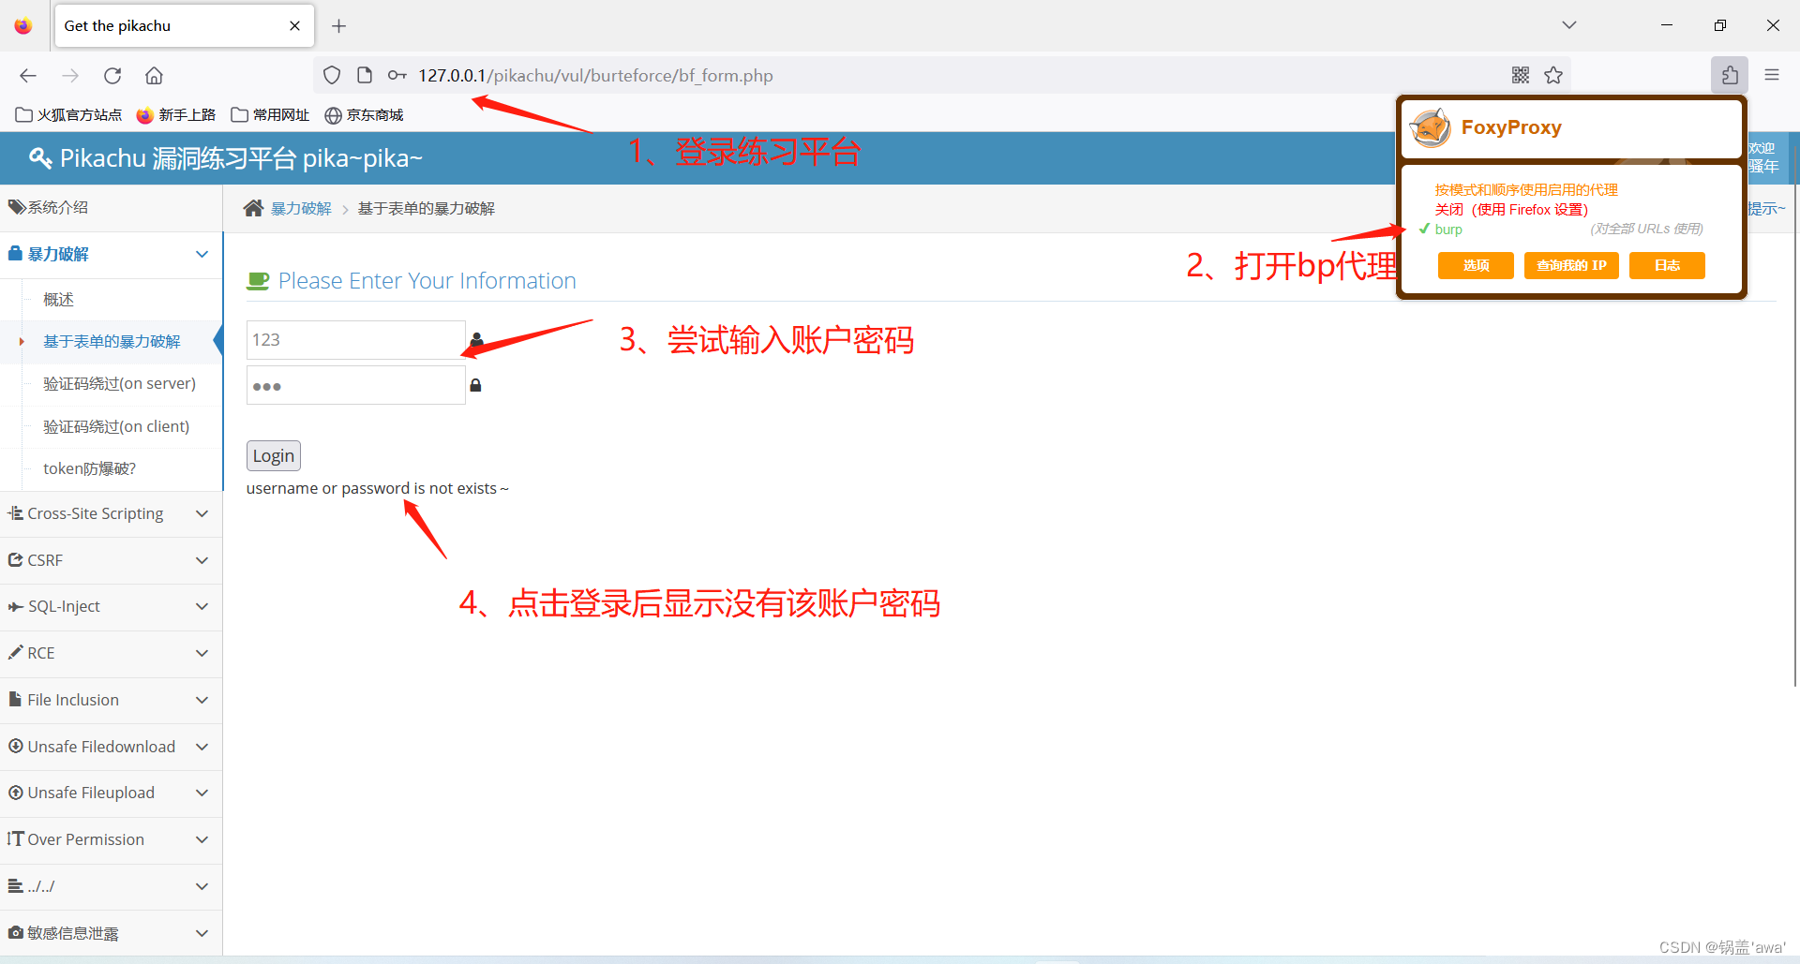Expand the Unsafe Fileupload section
The image size is (1800, 964).
111,793
